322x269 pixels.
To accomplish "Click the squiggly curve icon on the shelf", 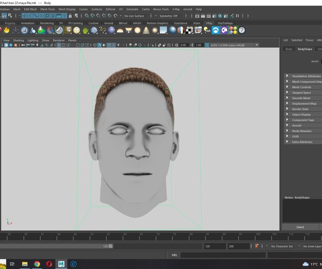I will (x=103, y=31).
